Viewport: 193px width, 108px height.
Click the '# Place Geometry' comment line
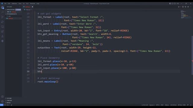pyautogui.click(x=49, y=58)
